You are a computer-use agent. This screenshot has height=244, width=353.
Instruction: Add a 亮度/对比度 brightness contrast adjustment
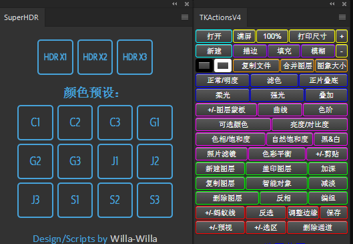[310, 124]
